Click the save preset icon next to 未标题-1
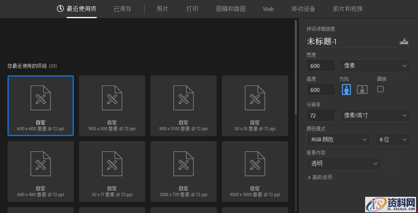Viewport: 418px width, 213px height. pyautogui.click(x=404, y=41)
